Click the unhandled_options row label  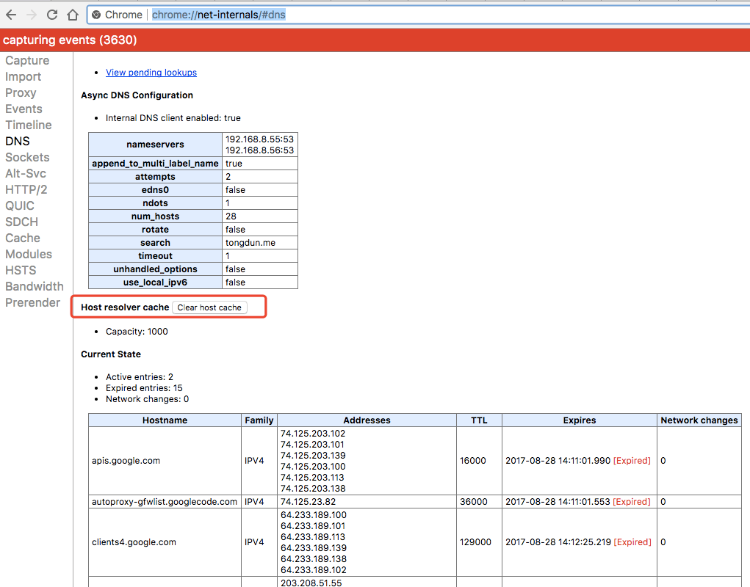click(156, 269)
